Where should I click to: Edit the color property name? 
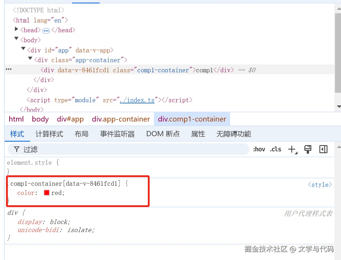tap(26, 193)
